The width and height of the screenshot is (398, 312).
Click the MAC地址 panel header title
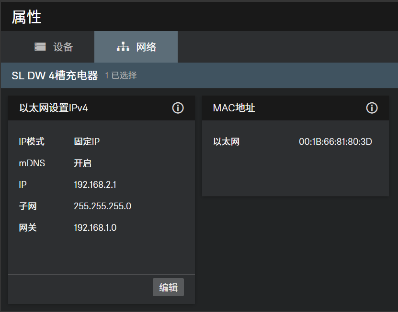[x=234, y=108]
